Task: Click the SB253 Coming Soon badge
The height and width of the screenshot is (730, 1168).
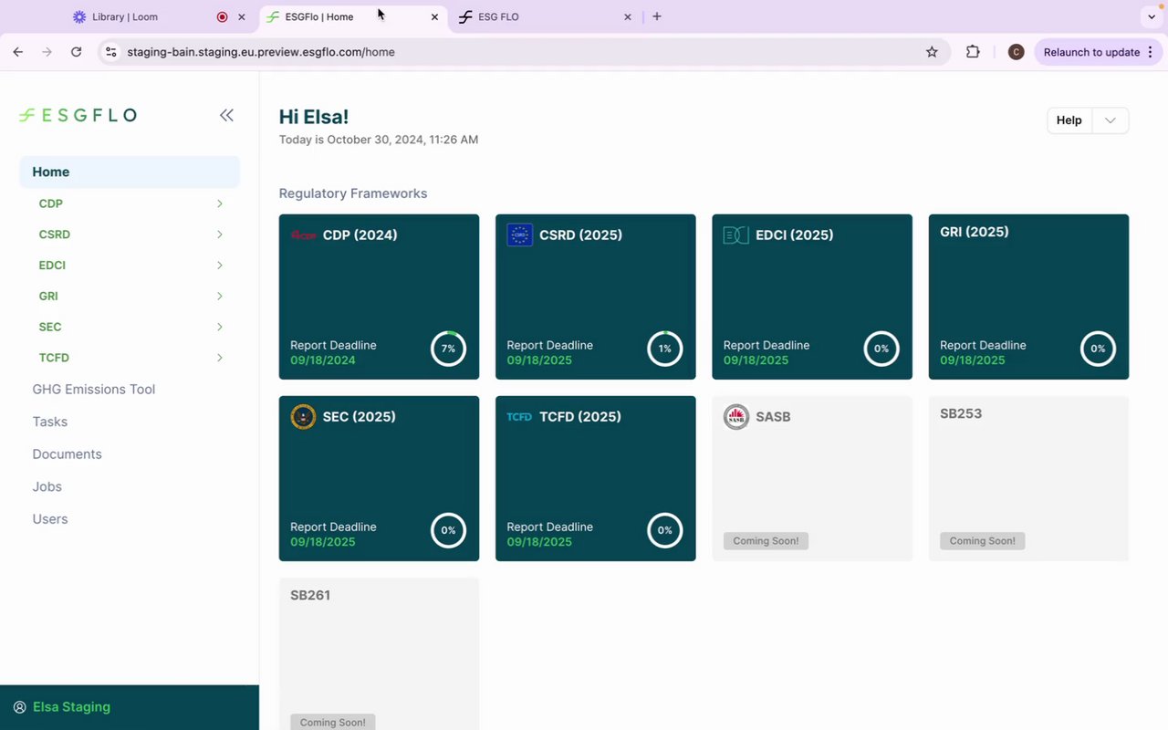Action: (x=983, y=541)
